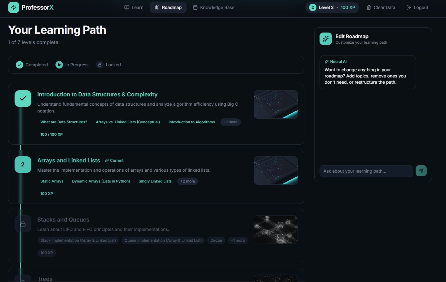Select the What are Data Structures? topic
Screen dimensions: 446x282
(64, 122)
